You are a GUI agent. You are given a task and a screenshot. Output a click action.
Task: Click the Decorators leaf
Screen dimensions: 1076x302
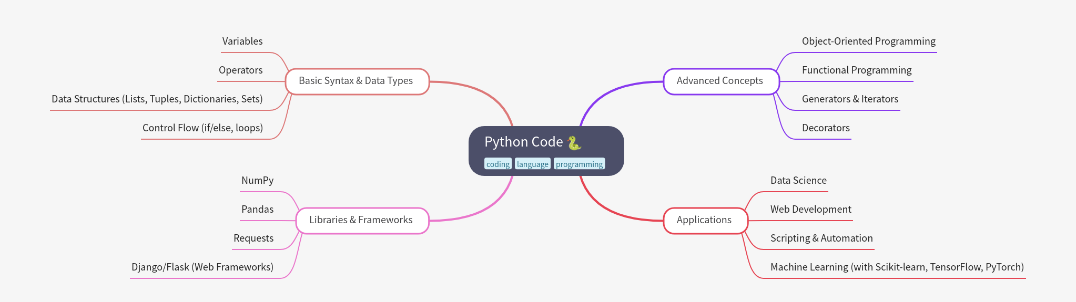[x=826, y=128]
